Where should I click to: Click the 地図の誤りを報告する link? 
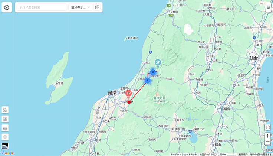point(261,155)
